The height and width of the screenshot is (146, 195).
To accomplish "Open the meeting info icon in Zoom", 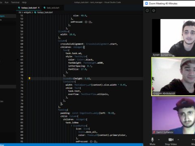I will tap(147, 11).
